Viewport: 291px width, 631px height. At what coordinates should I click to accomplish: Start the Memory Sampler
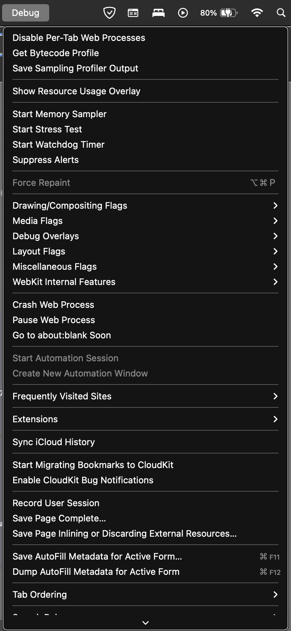[59, 114]
